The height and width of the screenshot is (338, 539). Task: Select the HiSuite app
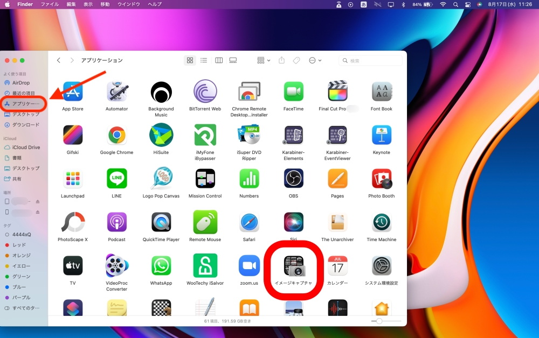(161, 135)
